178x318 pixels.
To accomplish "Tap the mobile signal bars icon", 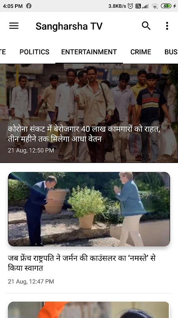I will click(x=145, y=6).
